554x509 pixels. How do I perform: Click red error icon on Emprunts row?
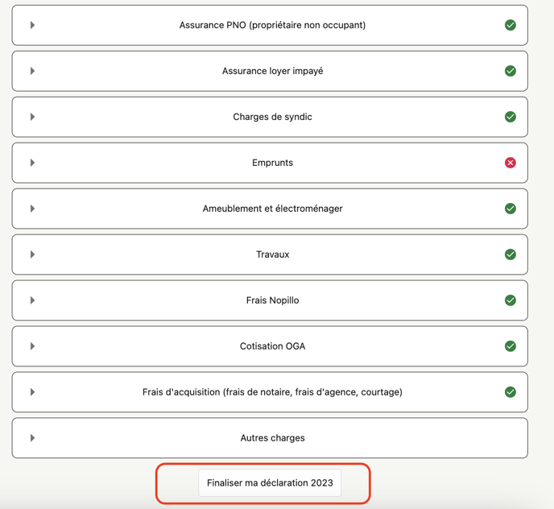(510, 163)
